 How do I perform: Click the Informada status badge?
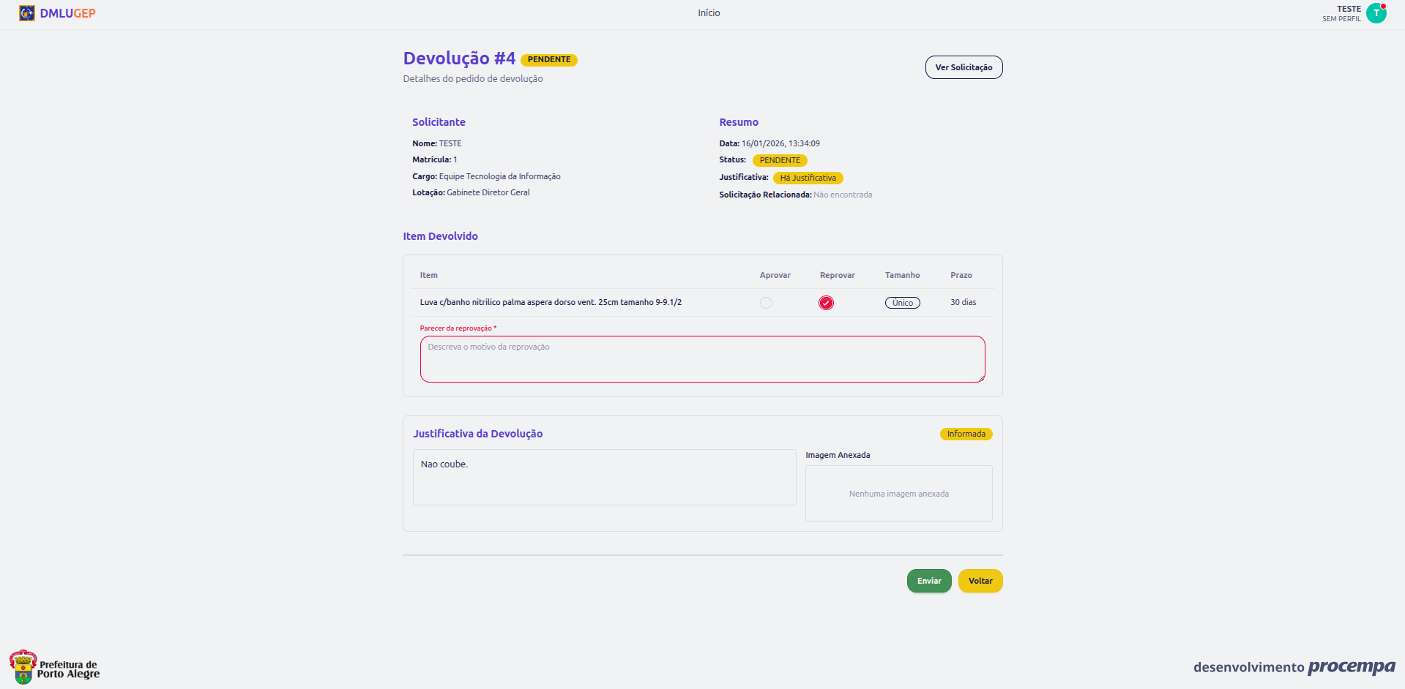(966, 434)
